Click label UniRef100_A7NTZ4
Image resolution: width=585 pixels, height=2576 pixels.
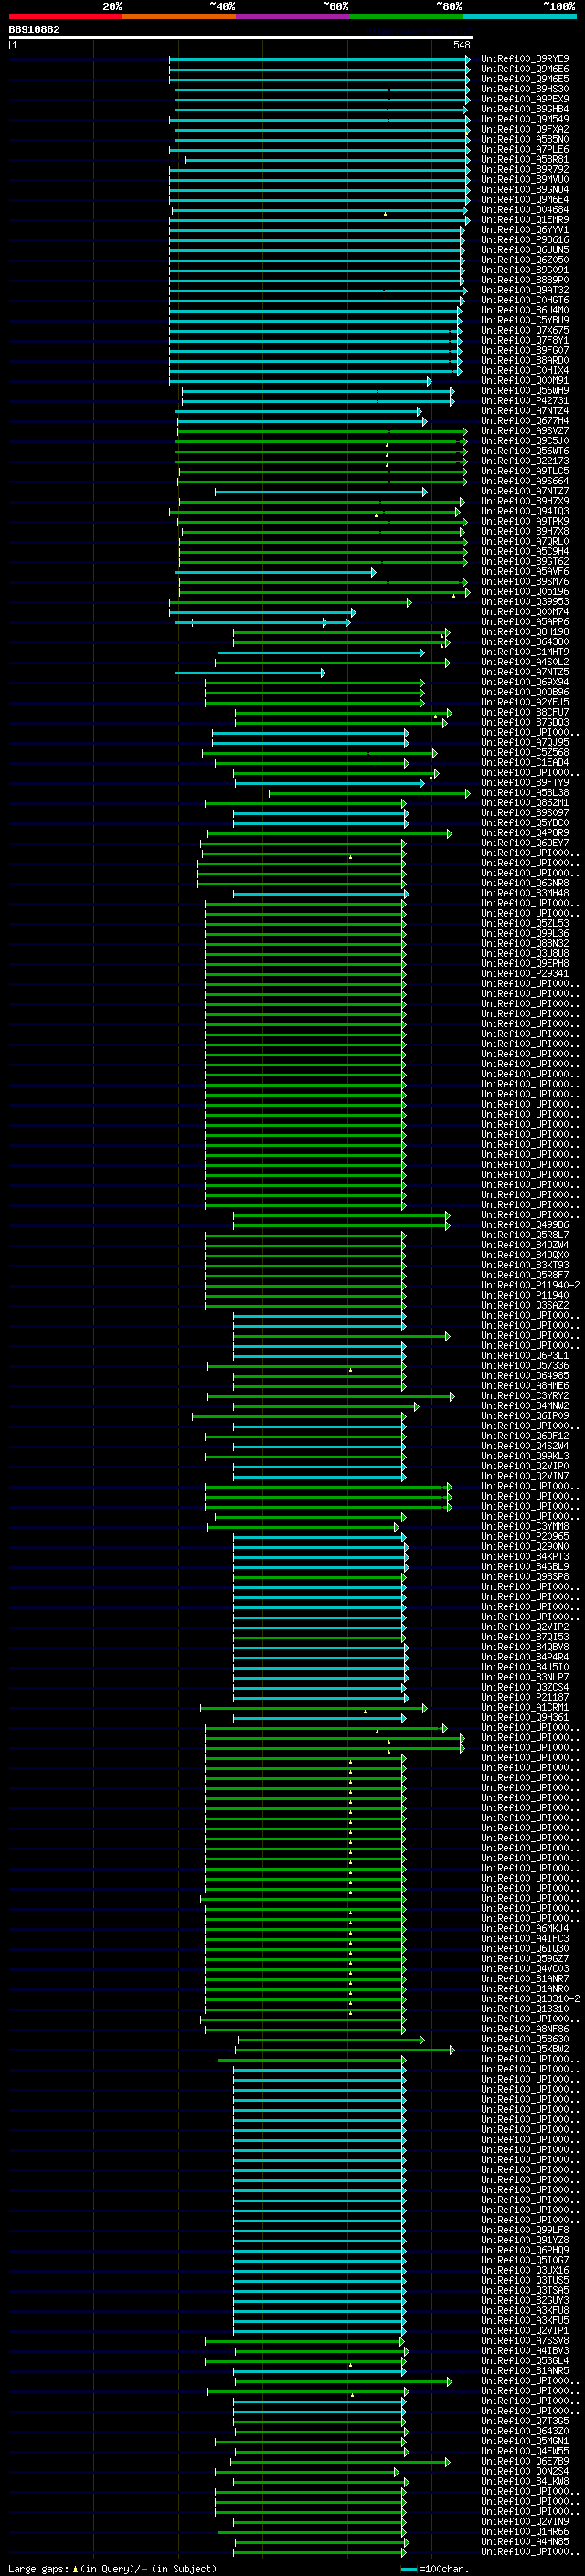coord(525,411)
